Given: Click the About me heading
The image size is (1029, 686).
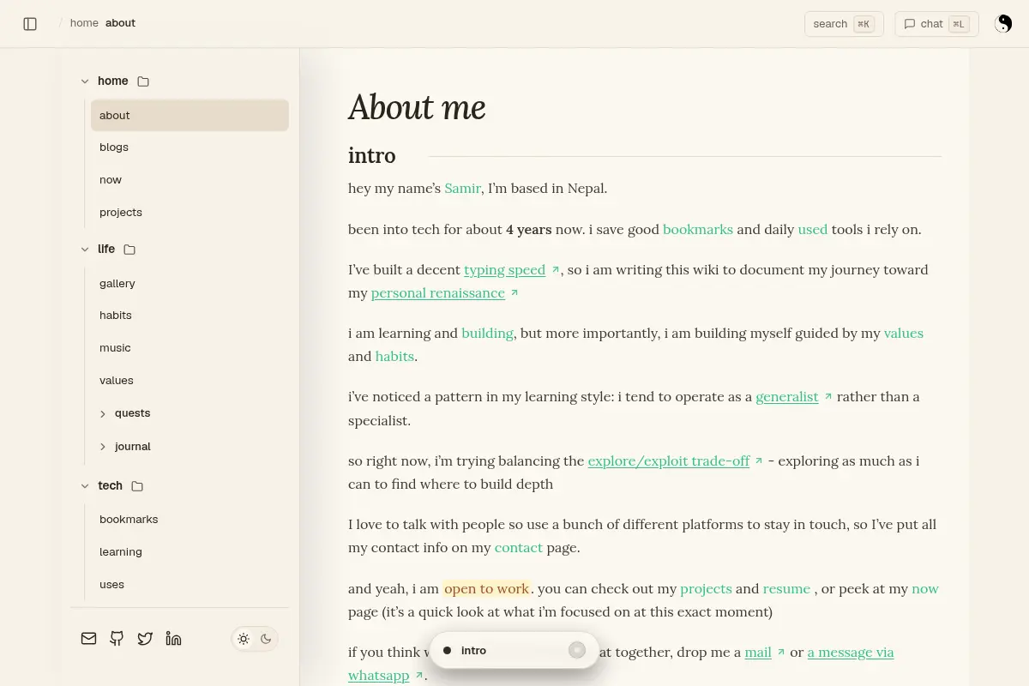Looking at the screenshot, I should coord(417,107).
